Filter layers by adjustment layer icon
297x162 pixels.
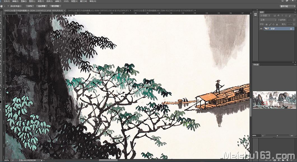tap(279, 15)
